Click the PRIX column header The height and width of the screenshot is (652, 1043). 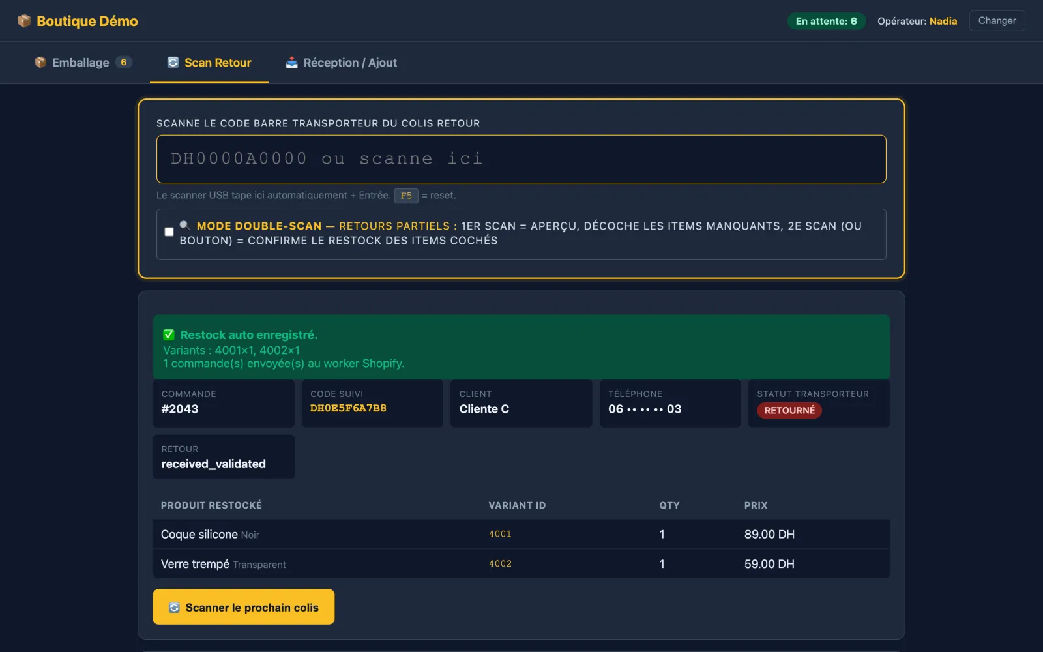(756, 505)
